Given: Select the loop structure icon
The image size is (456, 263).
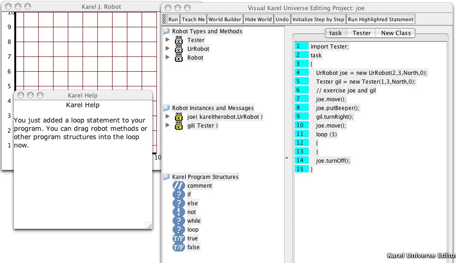Looking at the screenshot, I should click(x=179, y=230).
